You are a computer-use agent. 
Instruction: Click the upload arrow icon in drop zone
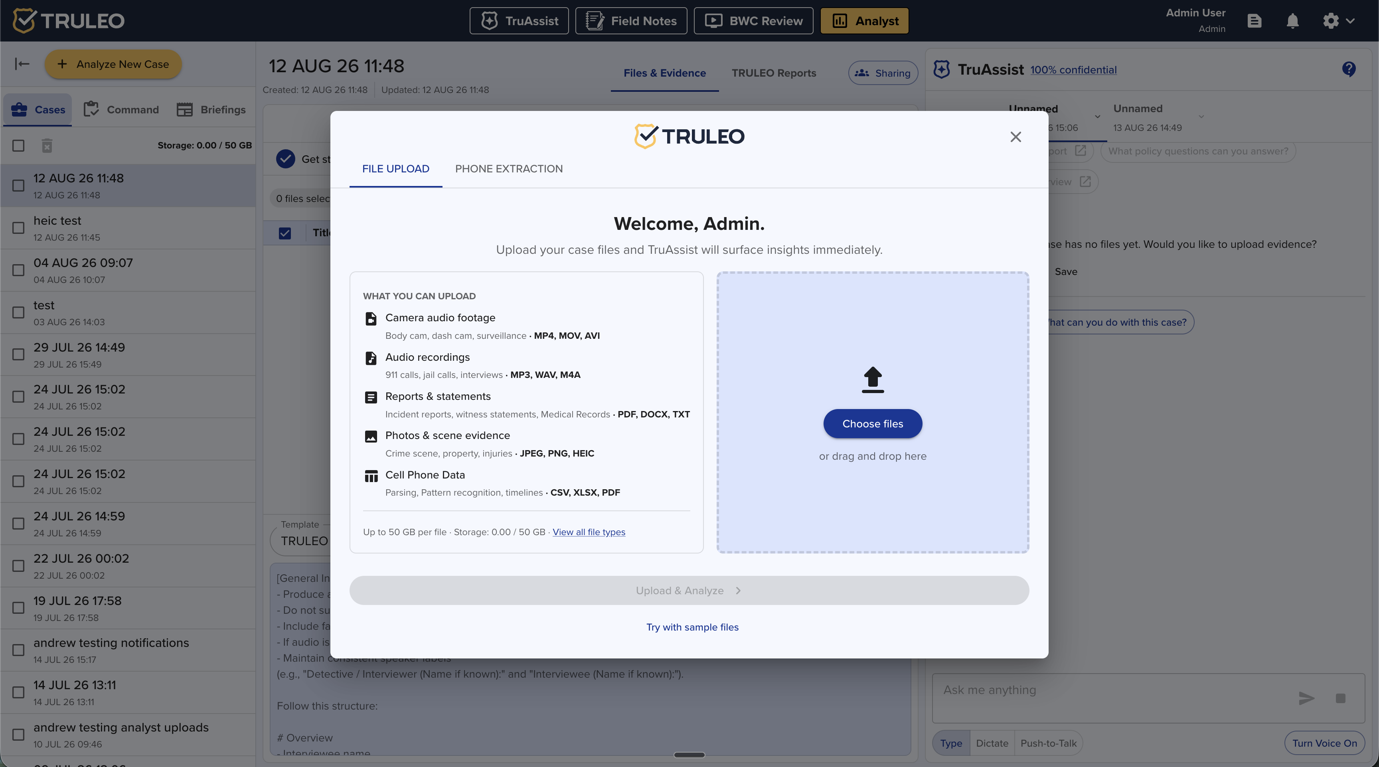coord(873,380)
